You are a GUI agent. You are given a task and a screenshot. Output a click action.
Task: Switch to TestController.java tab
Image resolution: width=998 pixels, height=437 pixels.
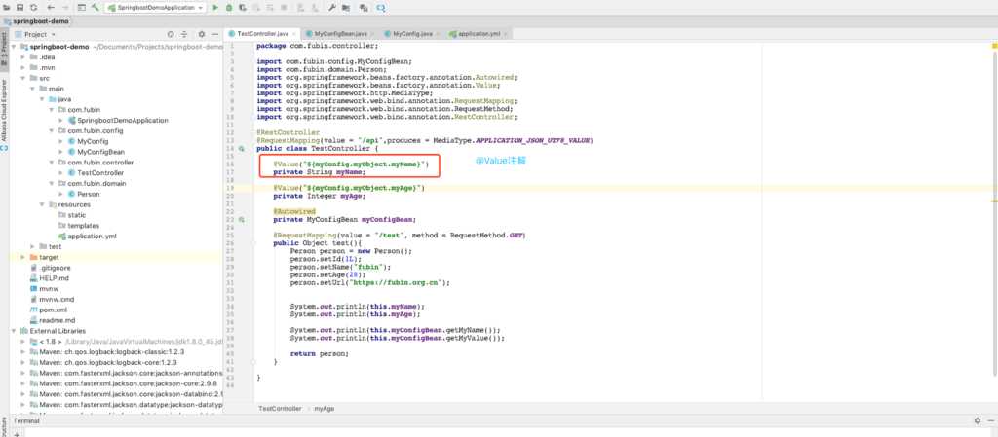[x=263, y=34]
